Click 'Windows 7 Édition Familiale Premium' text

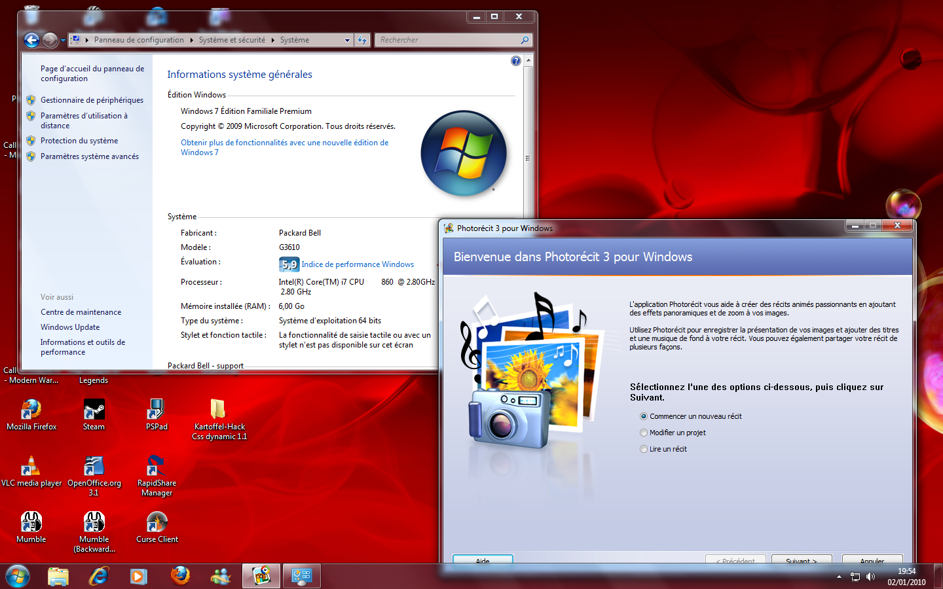coord(246,111)
